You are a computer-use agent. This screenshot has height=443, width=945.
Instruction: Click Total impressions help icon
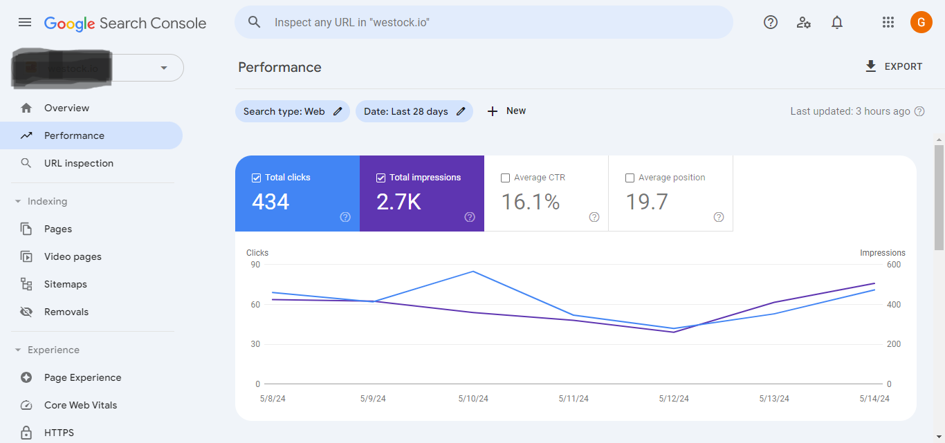(470, 217)
